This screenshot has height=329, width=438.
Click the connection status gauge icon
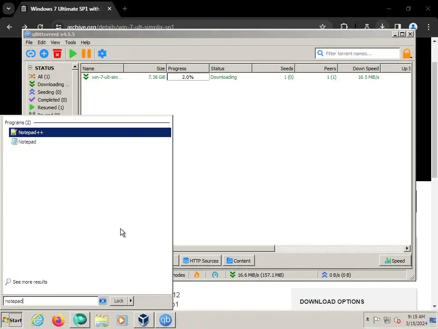(x=215, y=275)
